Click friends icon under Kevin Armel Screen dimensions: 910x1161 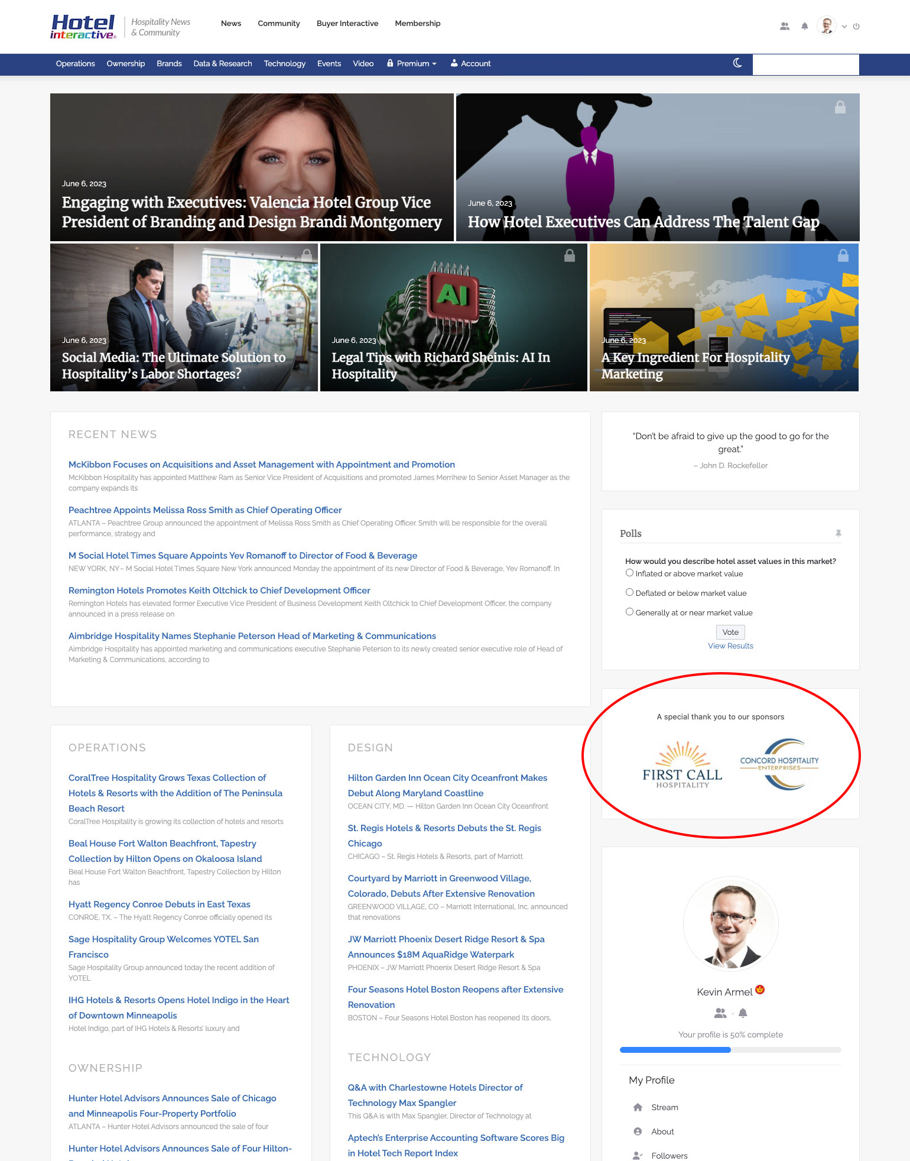pyautogui.click(x=720, y=1013)
